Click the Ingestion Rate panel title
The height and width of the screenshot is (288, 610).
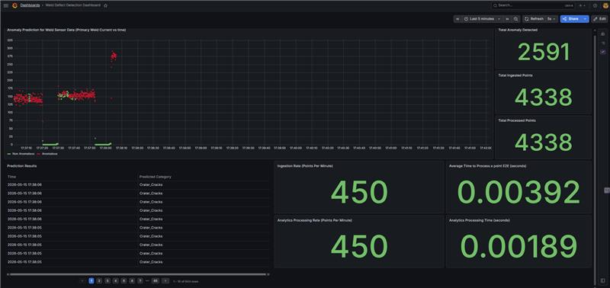pos(305,166)
